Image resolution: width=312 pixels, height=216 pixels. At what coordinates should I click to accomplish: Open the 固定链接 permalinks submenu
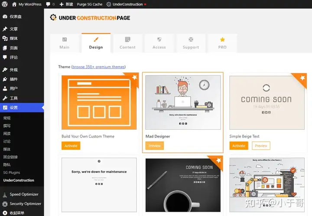click(x=10, y=157)
